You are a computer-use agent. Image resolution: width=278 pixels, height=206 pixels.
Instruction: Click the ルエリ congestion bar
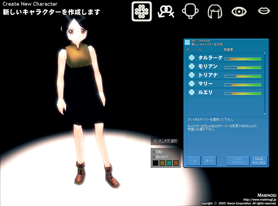coord(243,94)
